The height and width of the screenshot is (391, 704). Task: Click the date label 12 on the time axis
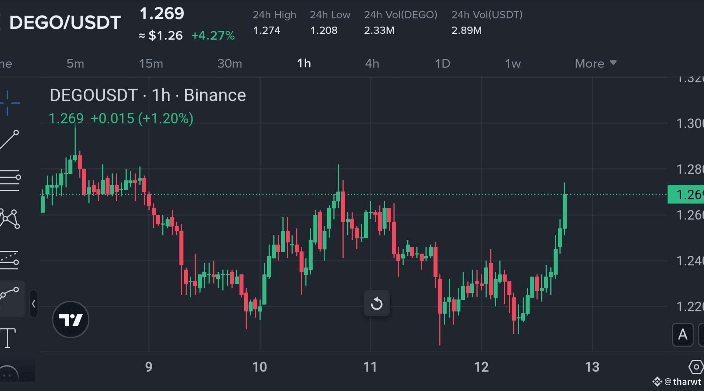pyautogui.click(x=481, y=367)
